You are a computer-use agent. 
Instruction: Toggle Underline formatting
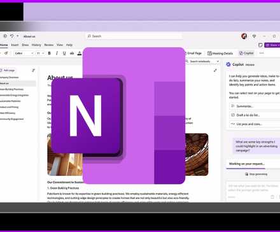pos(64,53)
